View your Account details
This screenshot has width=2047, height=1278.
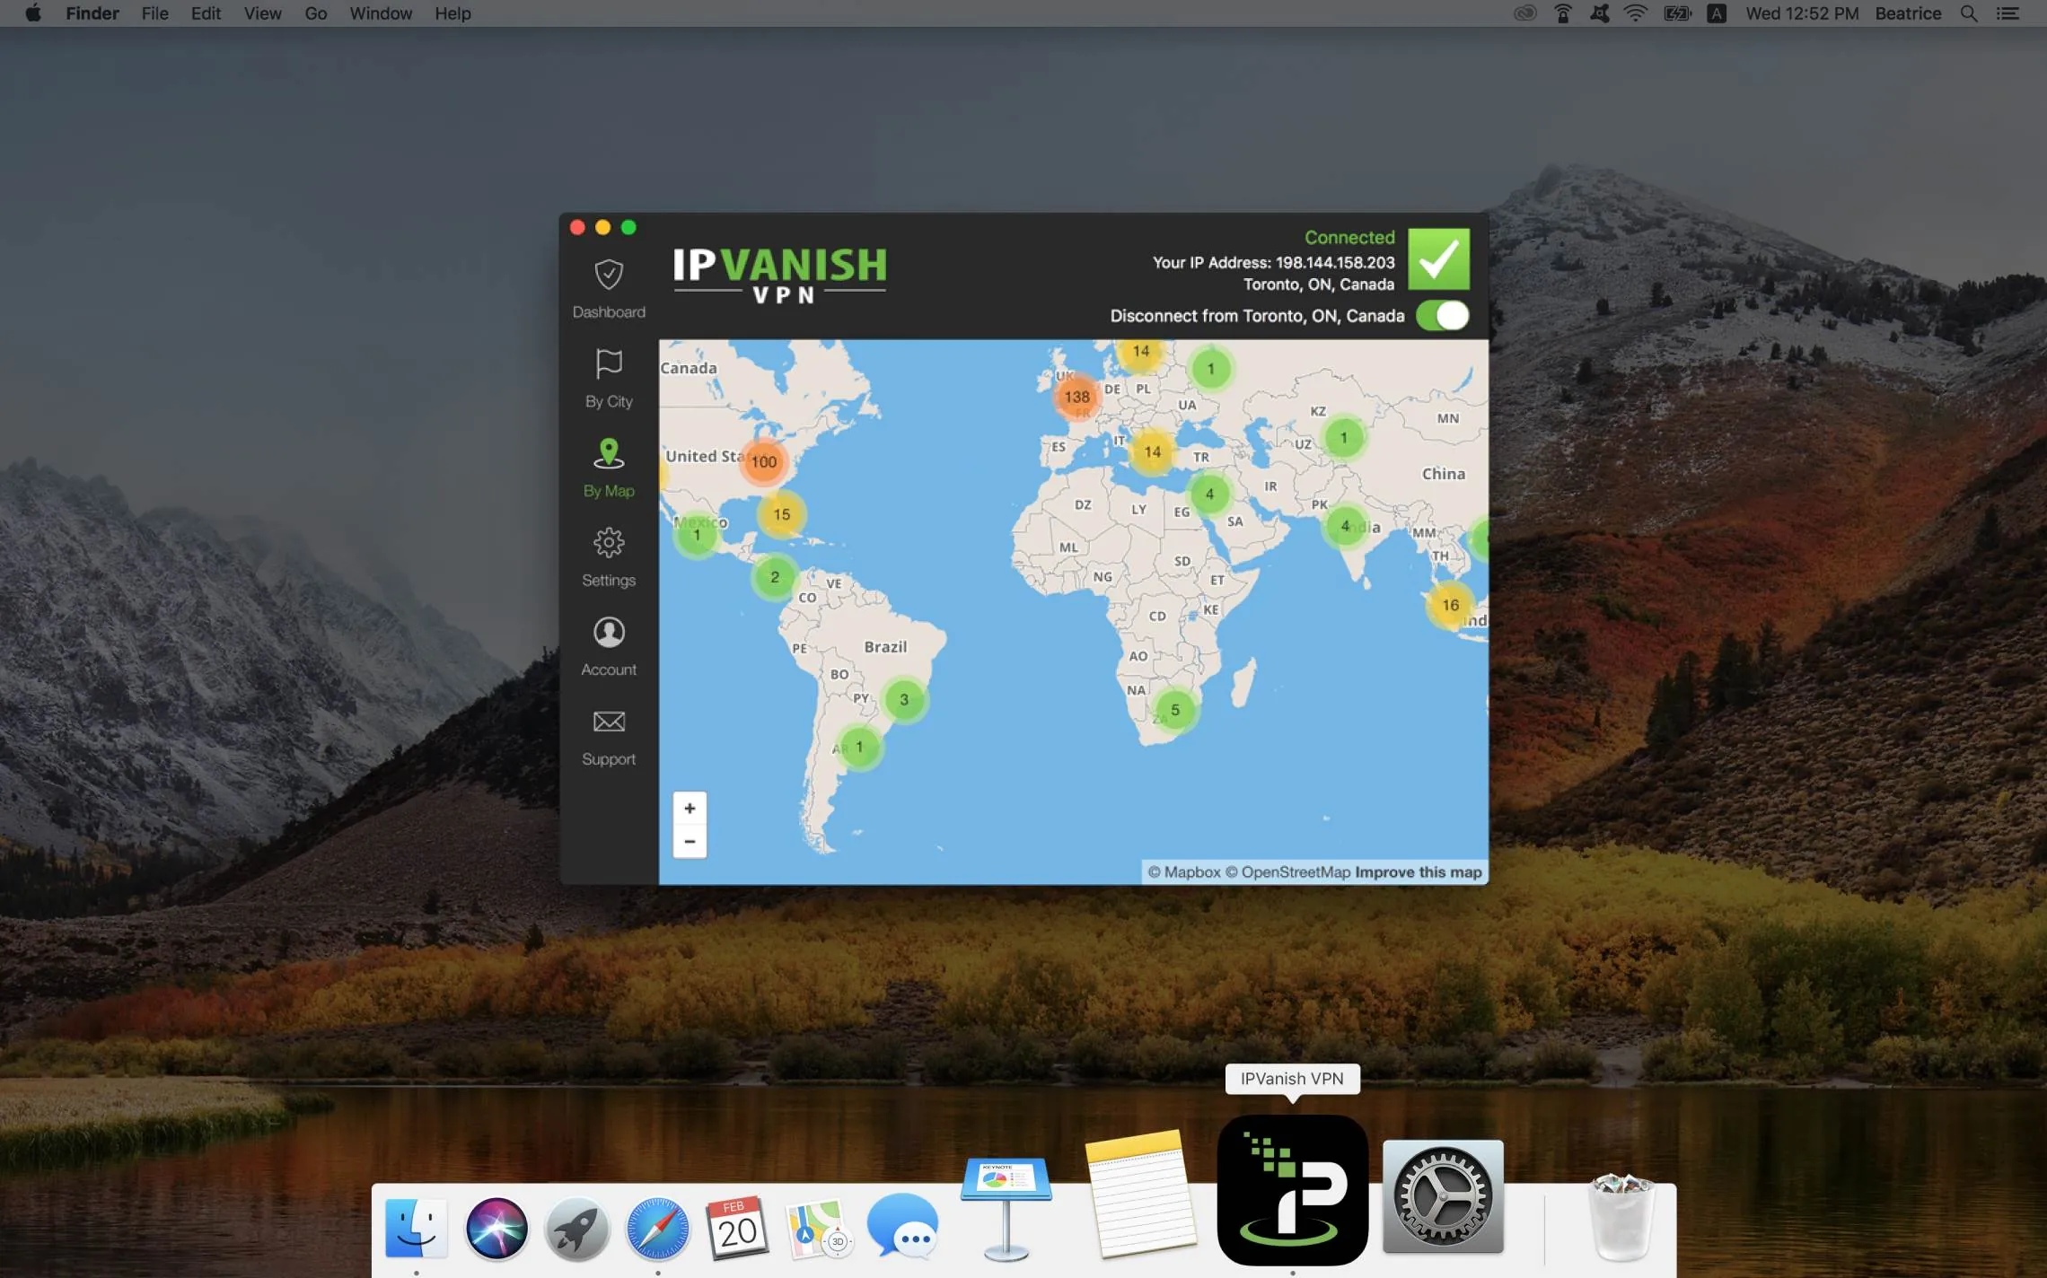click(x=609, y=645)
